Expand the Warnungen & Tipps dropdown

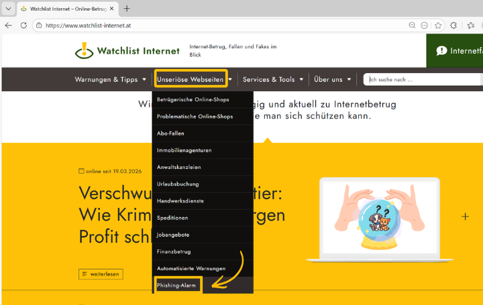(x=110, y=79)
